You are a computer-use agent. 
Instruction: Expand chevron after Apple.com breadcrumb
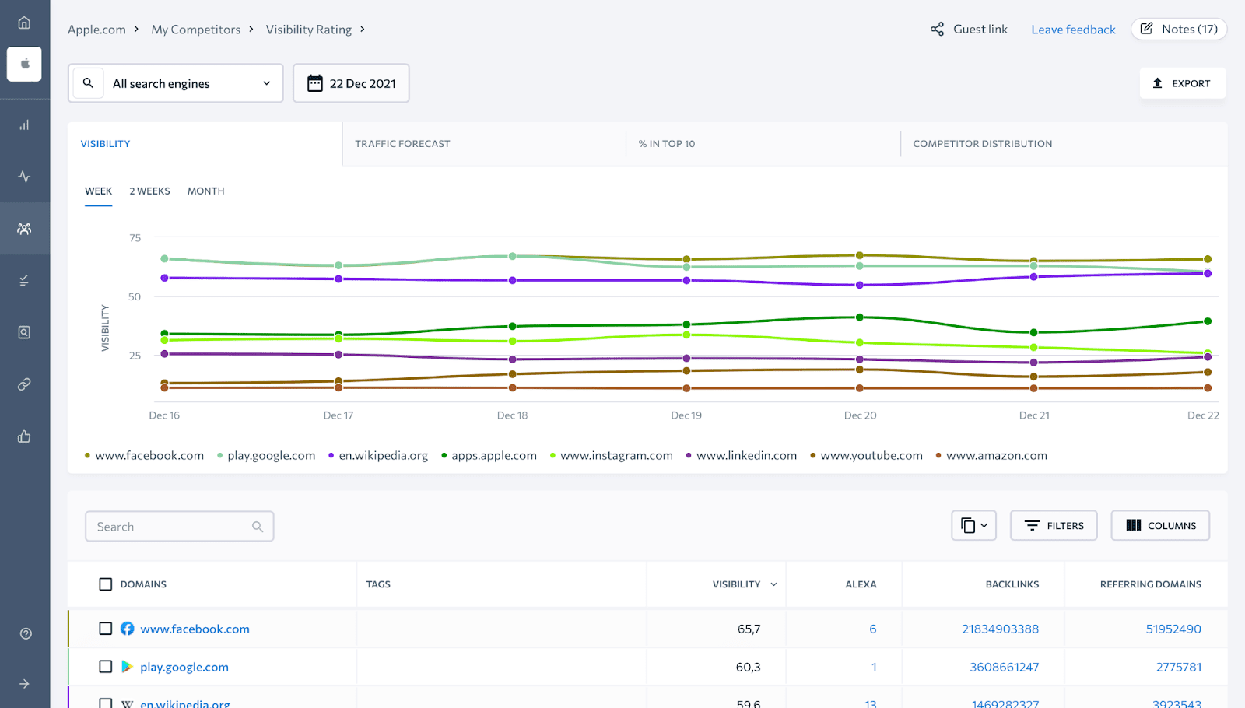tap(136, 29)
